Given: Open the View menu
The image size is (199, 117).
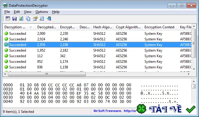Looking at the screenshot, I should pyautogui.click(x=28, y=12).
